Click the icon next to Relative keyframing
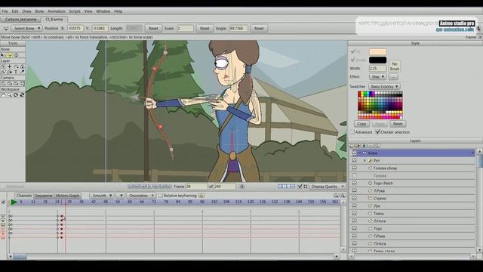483x272 pixels. click(x=202, y=196)
